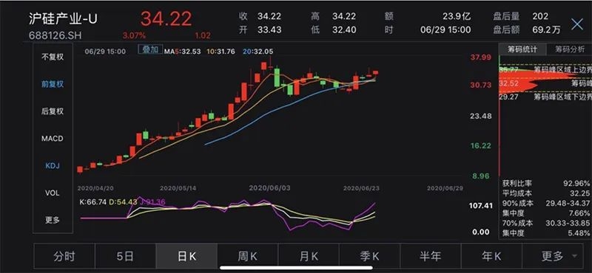
Task: Click the 集中度 5.48% row
Action: (546, 233)
